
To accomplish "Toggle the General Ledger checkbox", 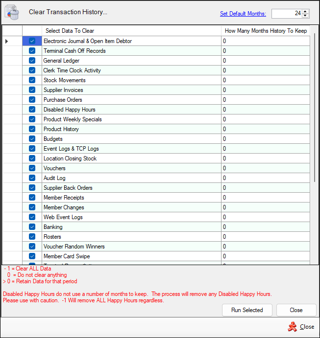I will point(32,61).
